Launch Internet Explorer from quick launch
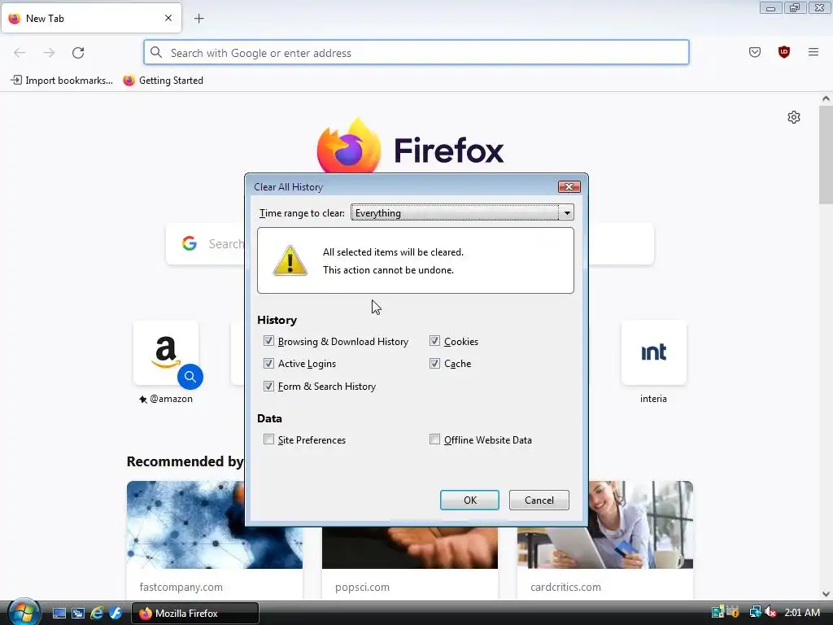Image resolution: width=833 pixels, height=625 pixels. [97, 614]
